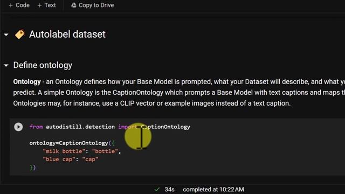Click the green execution checkmark in status bar
This screenshot has width=345, height=194.
coord(157,189)
